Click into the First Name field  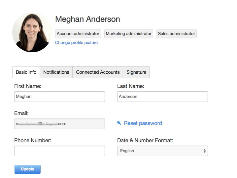click(x=59, y=97)
